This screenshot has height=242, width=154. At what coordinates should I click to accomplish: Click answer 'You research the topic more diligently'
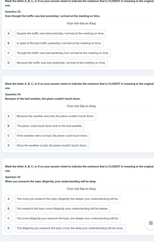point(63,209)
